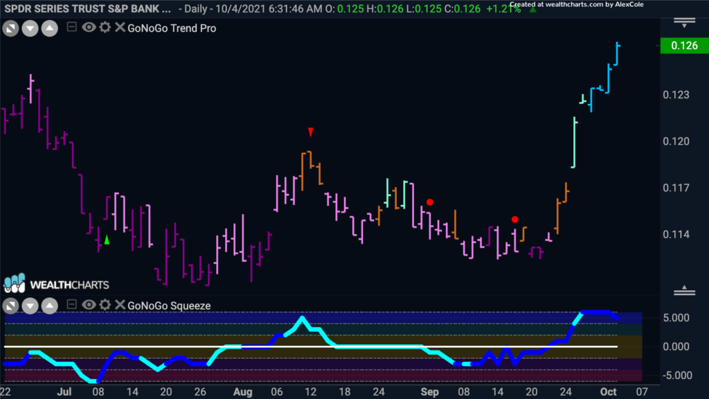Click the 26 date axis label
Image resolution: width=709 pixels, height=399 pixels.
pos(200,392)
